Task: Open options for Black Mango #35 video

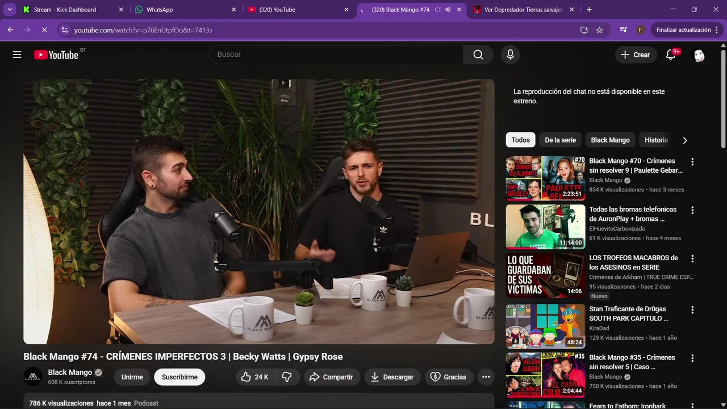Action: [692, 358]
